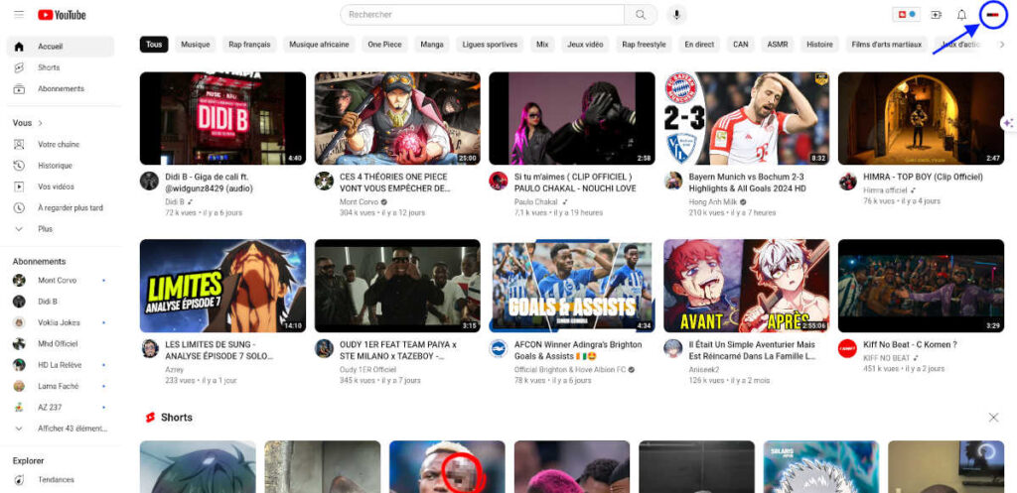Open Didi B Giga de cali title
1017x493 pixels.
[211, 183]
